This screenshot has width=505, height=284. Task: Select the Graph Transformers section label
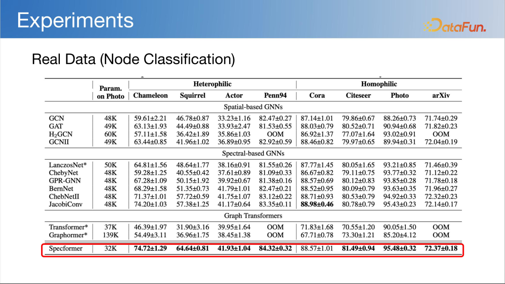[253, 216]
